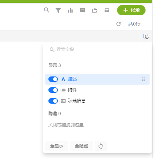155x158 pixels.
Task: Open the filter funnel tool
Action: click(x=58, y=10)
